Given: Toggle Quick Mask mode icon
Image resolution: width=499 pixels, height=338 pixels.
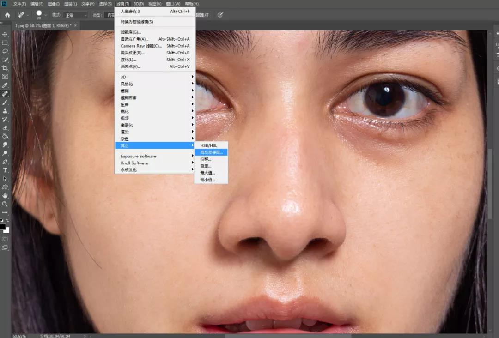Looking at the screenshot, I should pyautogui.click(x=5, y=239).
